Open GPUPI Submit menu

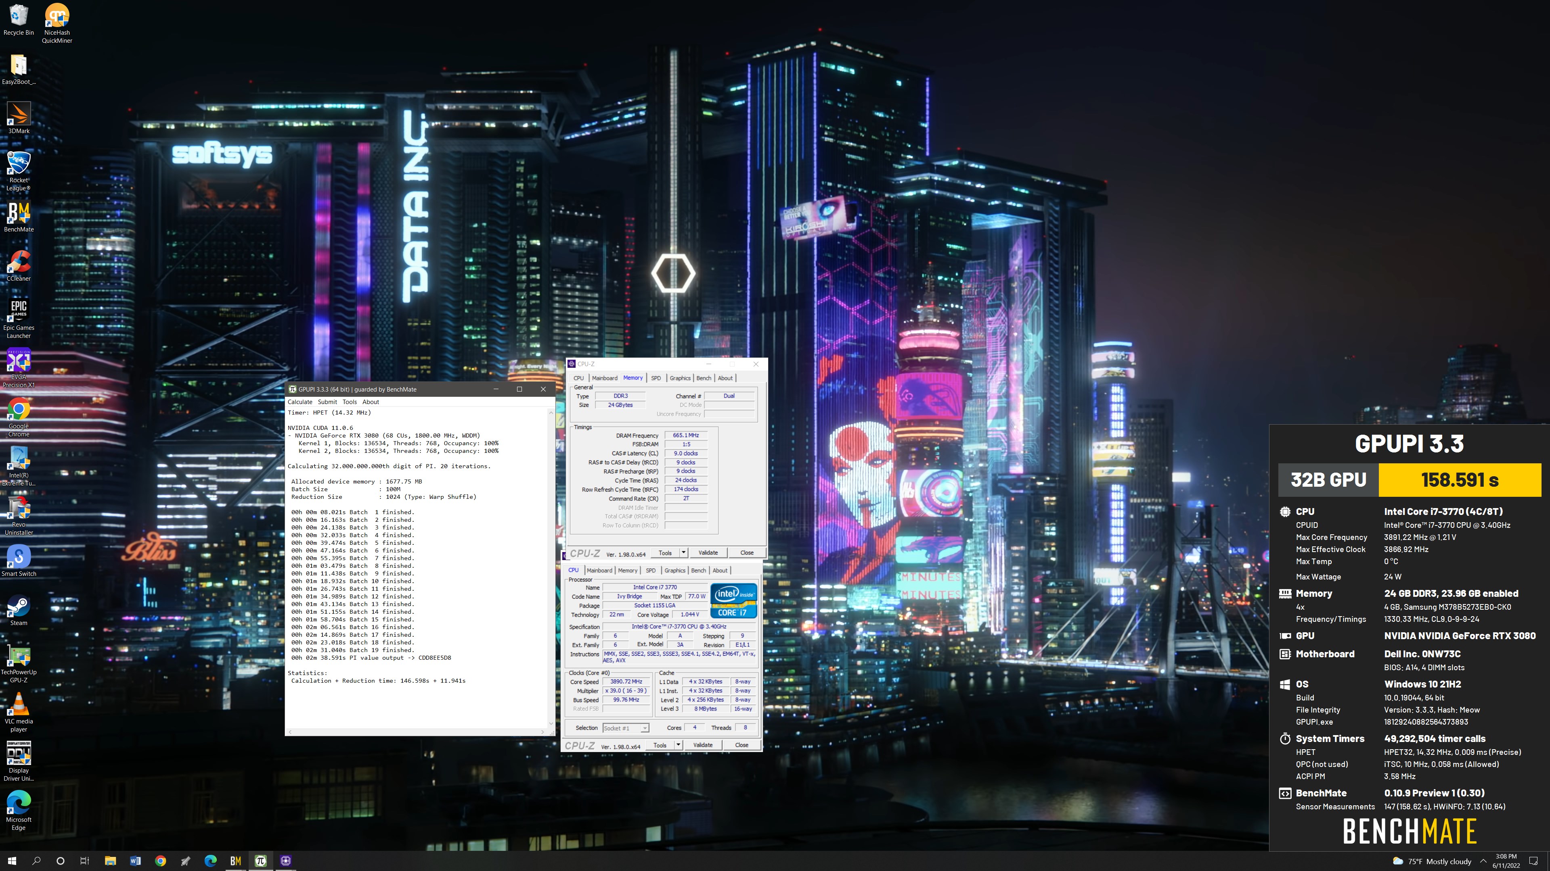click(x=327, y=402)
